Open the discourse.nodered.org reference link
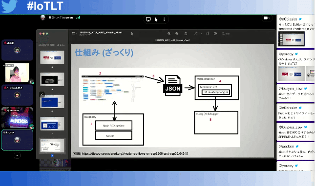 (x=135, y=153)
